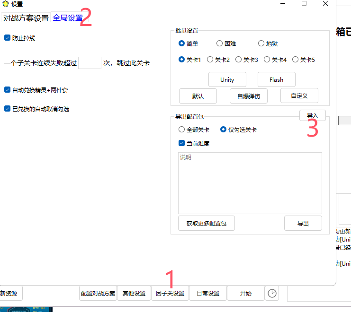
Task: Click the 自定义 button
Action: [299, 95]
